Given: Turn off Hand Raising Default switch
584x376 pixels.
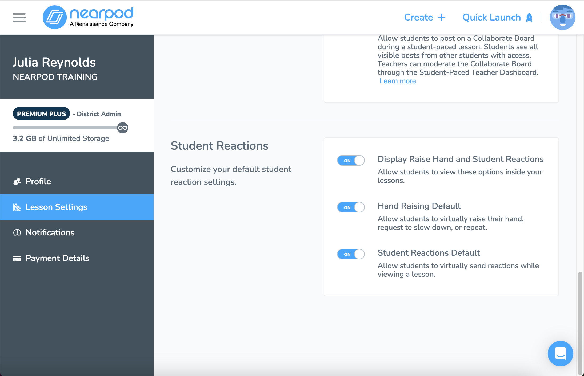Looking at the screenshot, I should 351,207.
